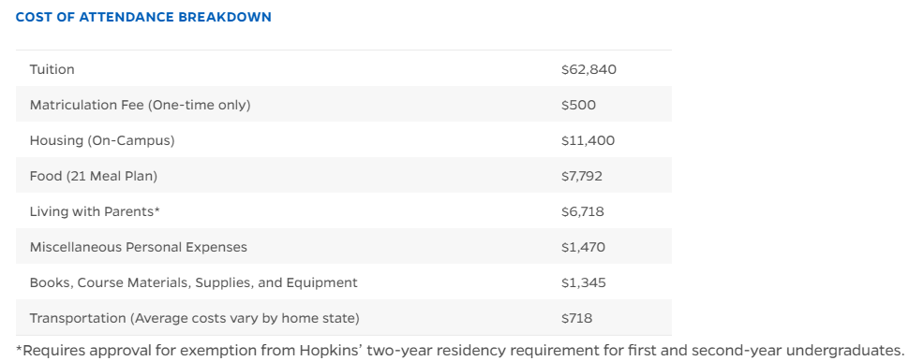Click the $1,345 books cost value
The height and width of the screenshot is (361, 909).
point(583,282)
